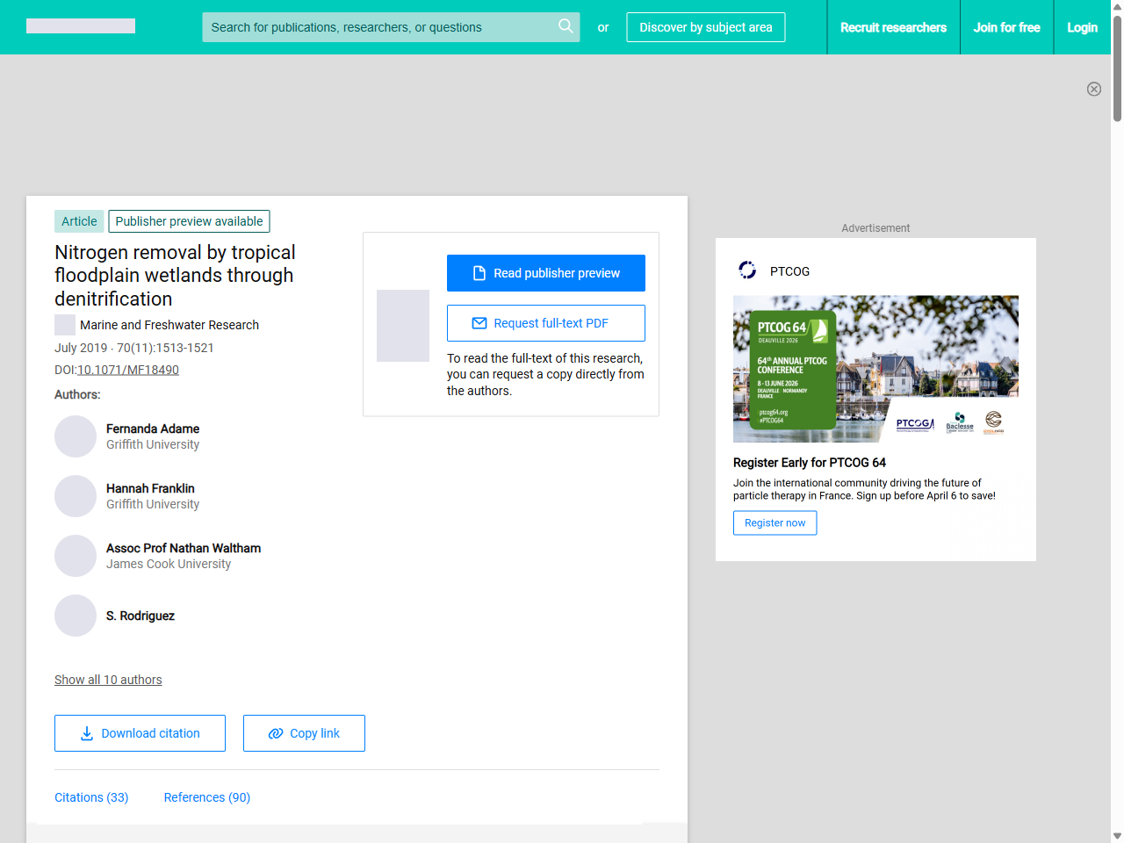Click the search magnifier icon
Image resolution: width=1124 pixels, height=843 pixels.
click(566, 27)
